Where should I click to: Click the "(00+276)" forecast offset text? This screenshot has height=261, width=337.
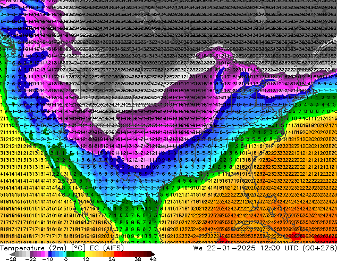click(x=319, y=248)
